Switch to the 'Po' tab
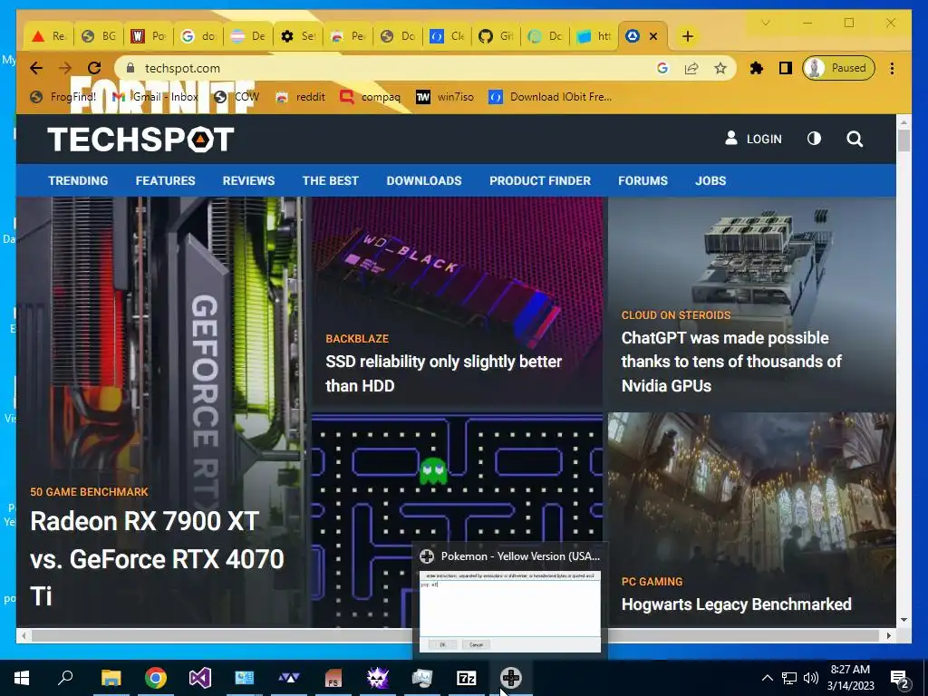 (149, 36)
